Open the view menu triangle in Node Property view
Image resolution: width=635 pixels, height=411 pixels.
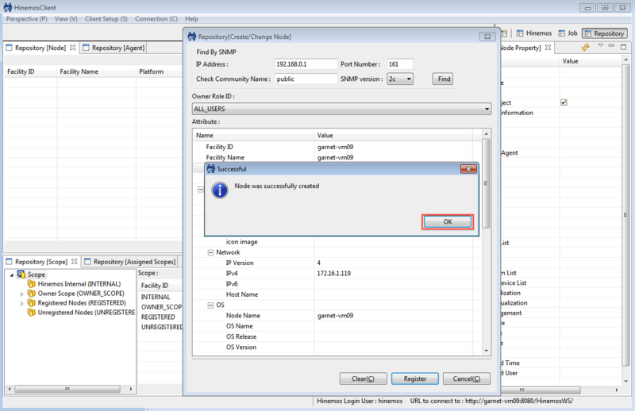coord(601,45)
